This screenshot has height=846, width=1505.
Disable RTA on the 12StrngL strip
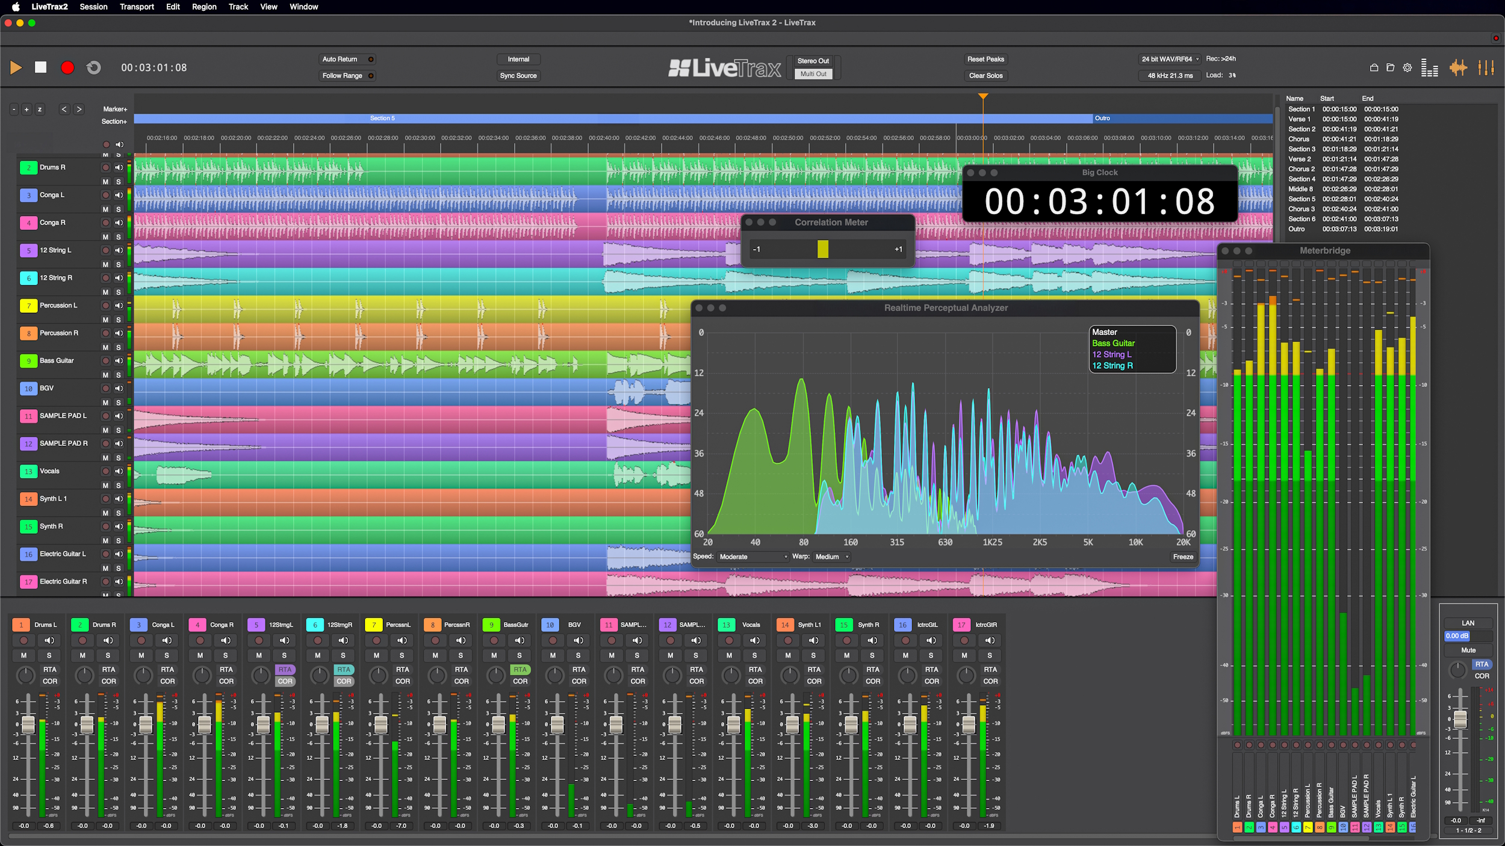[x=285, y=670]
